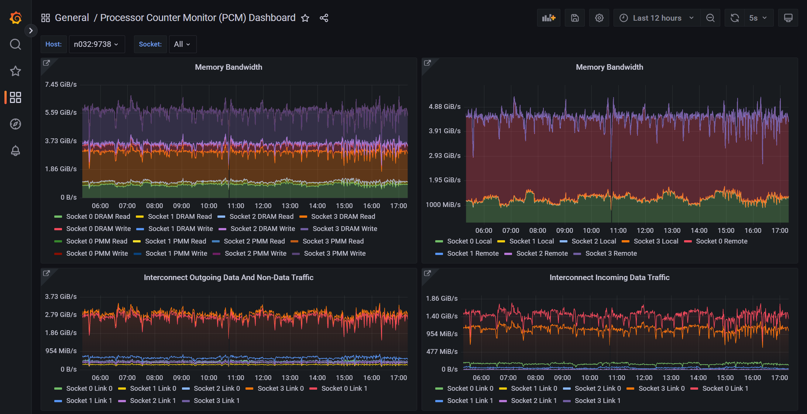Open the Host n032:9738 dropdown
Image resolution: width=807 pixels, height=414 pixels.
click(x=96, y=44)
